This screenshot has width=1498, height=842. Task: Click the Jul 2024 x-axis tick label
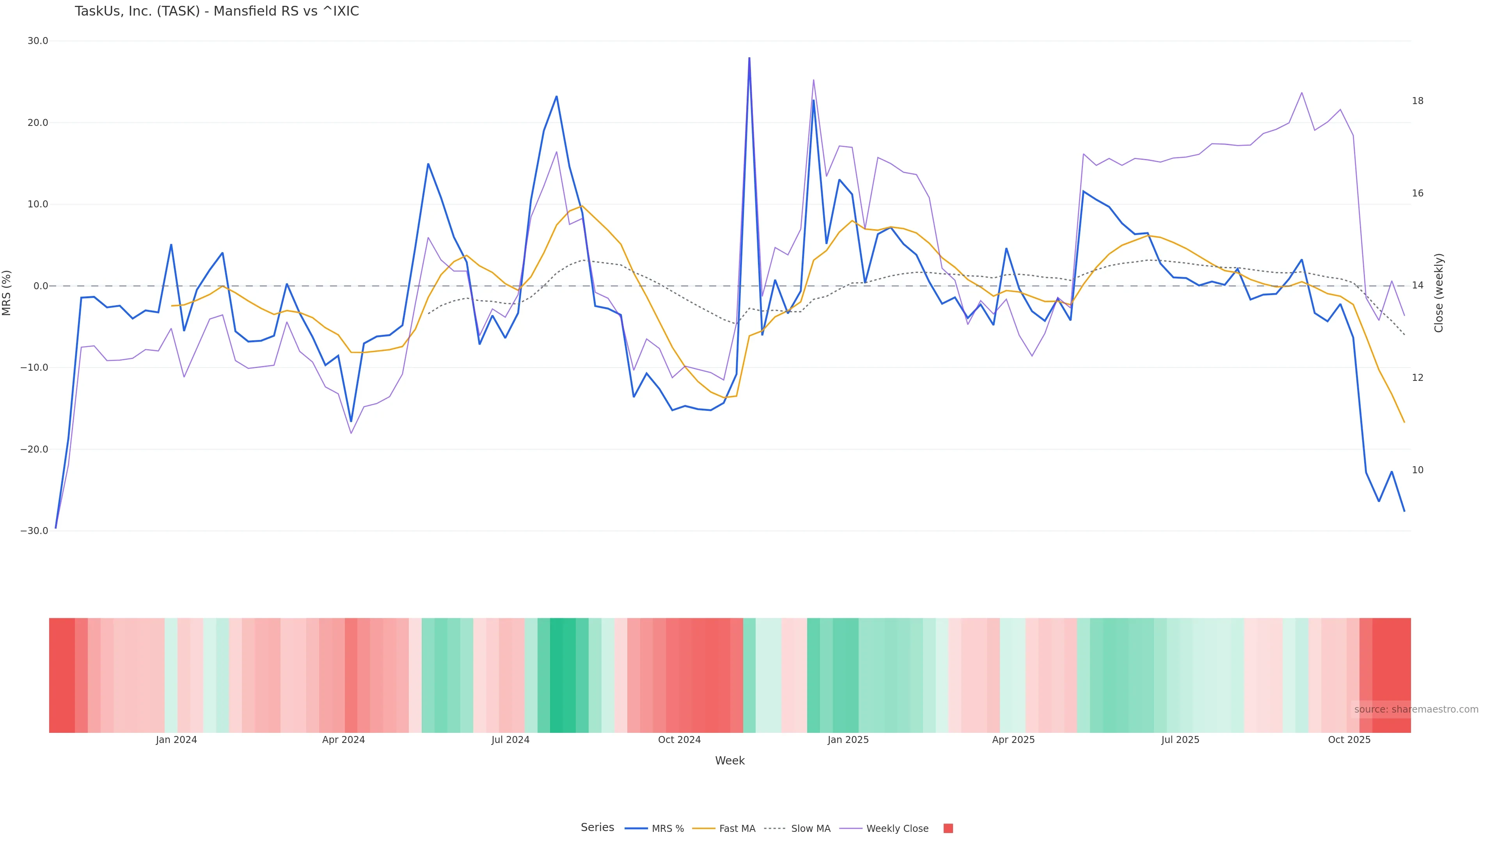pyautogui.click(x=510, y=740)
